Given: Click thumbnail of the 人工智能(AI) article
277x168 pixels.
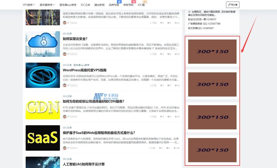Looking at the screenshot, I should point(43,162).
